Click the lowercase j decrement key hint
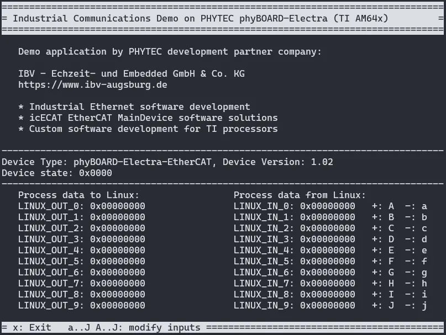Screen dimensions: 446x335 (424, 305)
